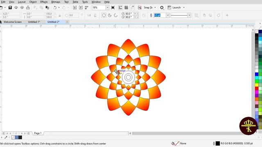Click the starting angle 90.0 field
262x147 pixels.
129,13
